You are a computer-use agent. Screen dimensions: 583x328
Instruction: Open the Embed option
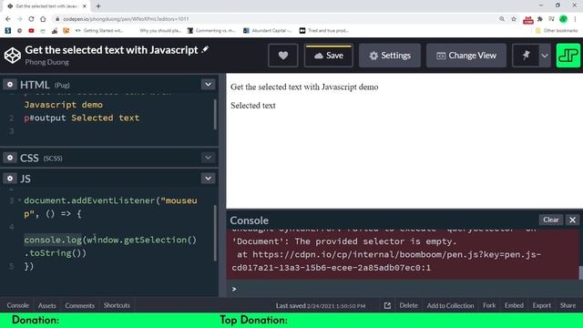pyautogui.click(x=514, y=305)
